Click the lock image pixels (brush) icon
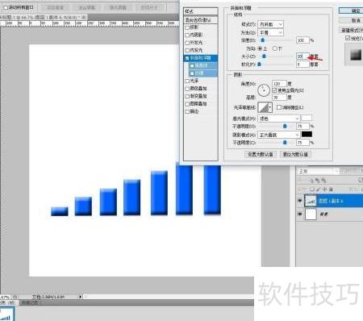The height and width of the screenshot is (321, 363). tap(319, 190)
